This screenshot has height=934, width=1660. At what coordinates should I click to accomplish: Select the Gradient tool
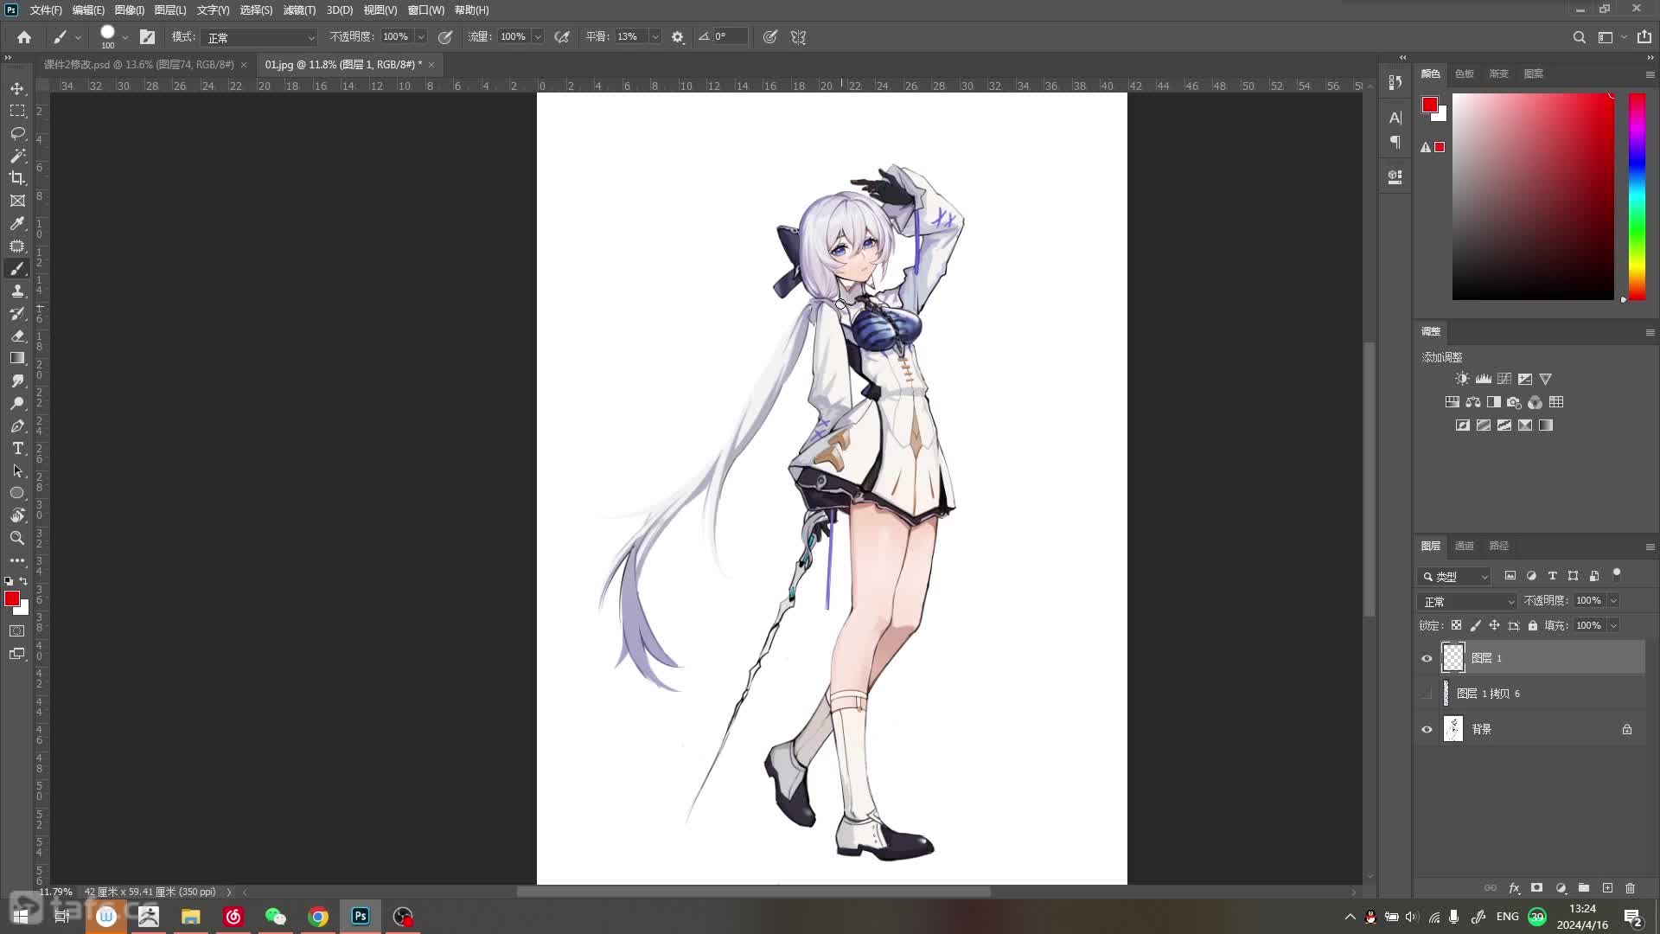pyautogui.click(x=17, y=358)
